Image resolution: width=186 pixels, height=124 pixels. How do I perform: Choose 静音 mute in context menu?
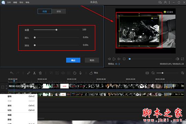coord(19,120)
